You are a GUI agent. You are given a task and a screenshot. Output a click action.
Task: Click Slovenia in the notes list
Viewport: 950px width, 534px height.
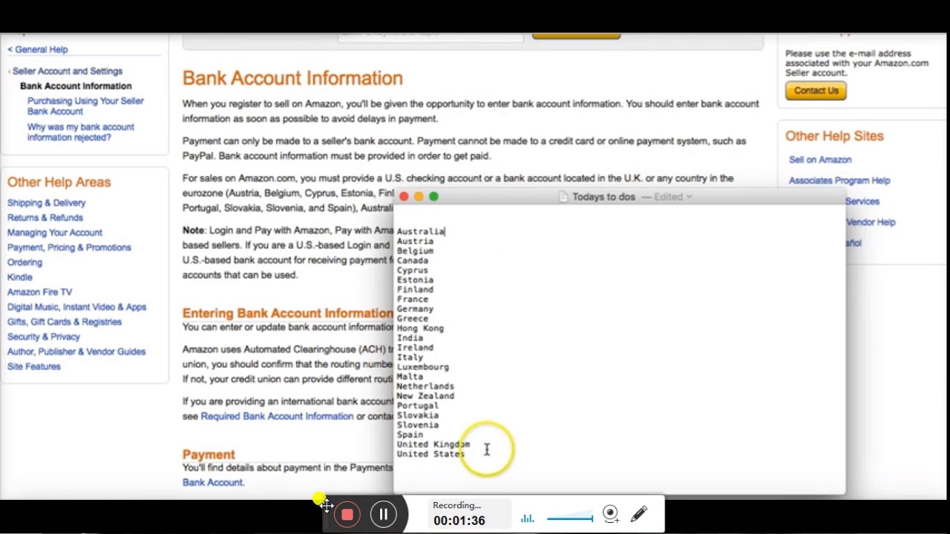417,424
